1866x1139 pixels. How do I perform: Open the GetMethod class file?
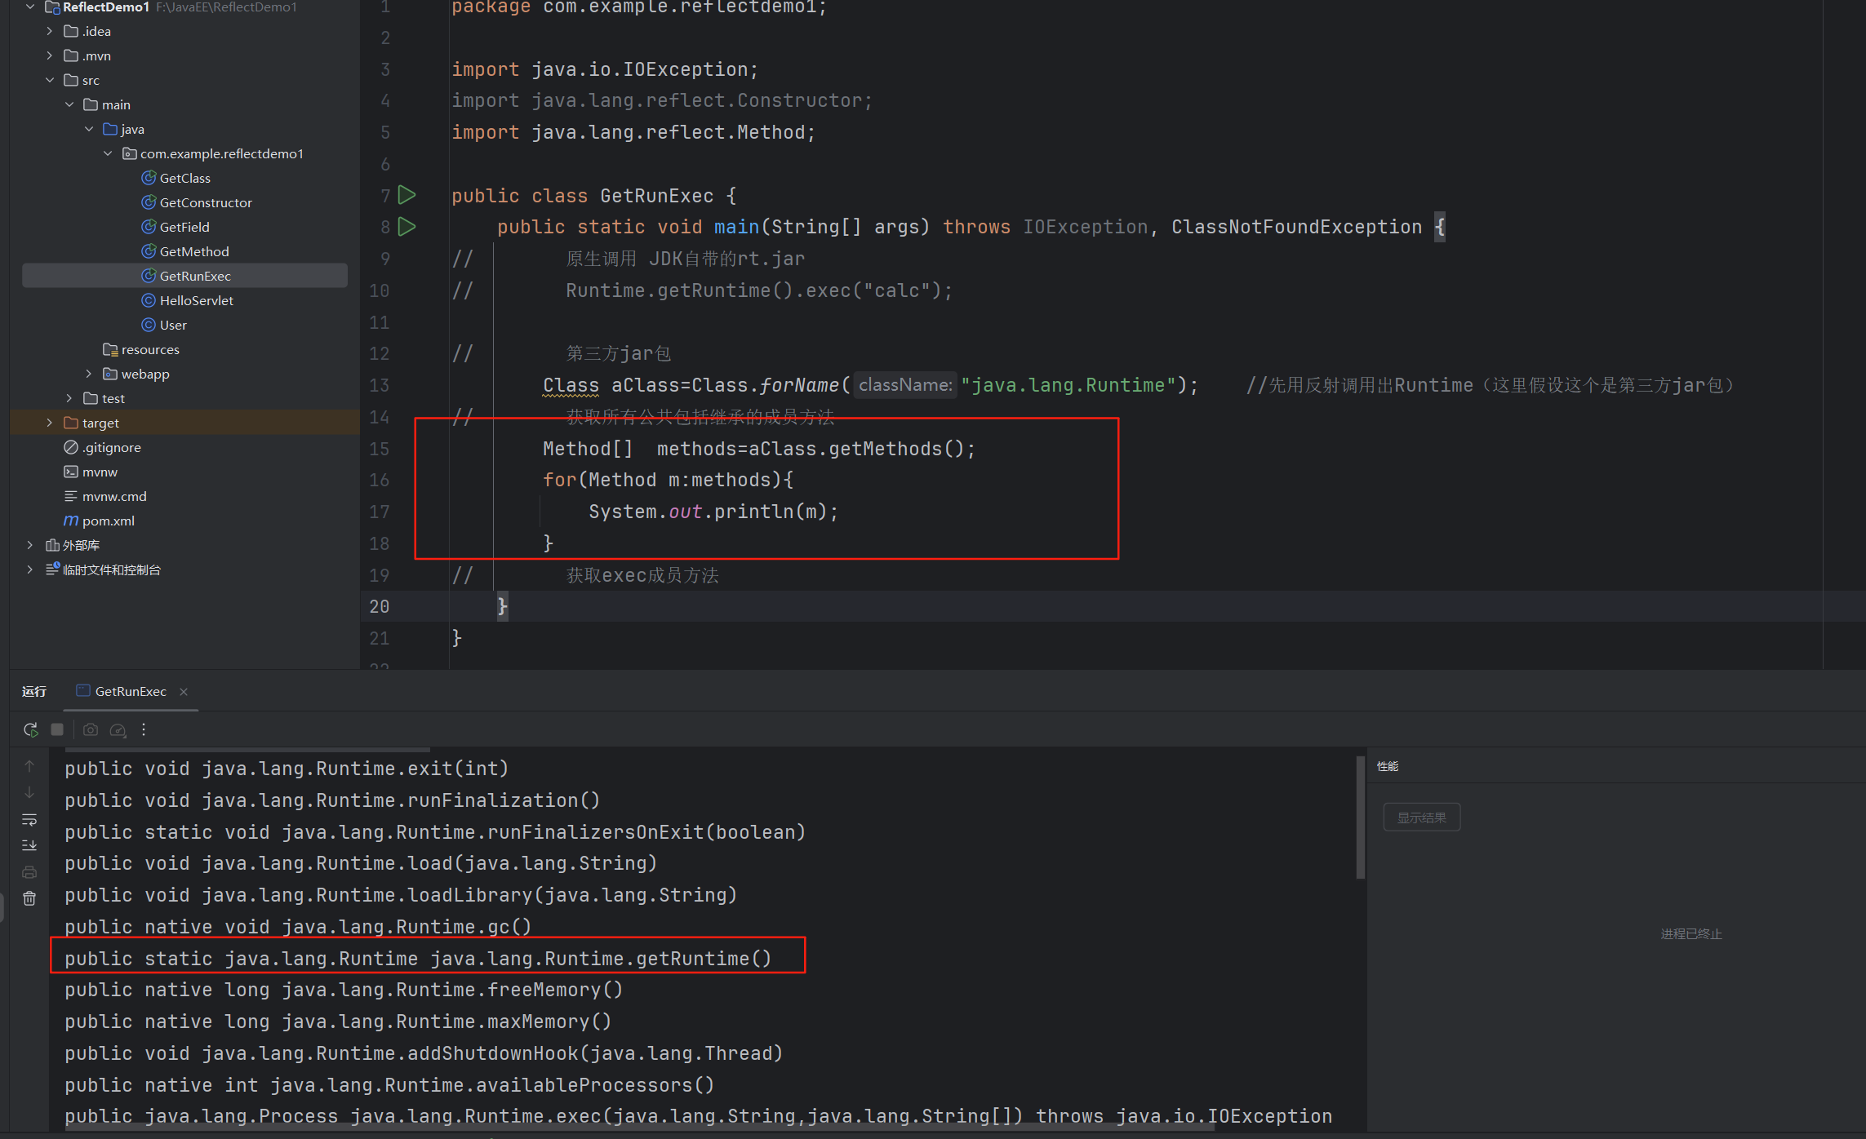point(194,251)
